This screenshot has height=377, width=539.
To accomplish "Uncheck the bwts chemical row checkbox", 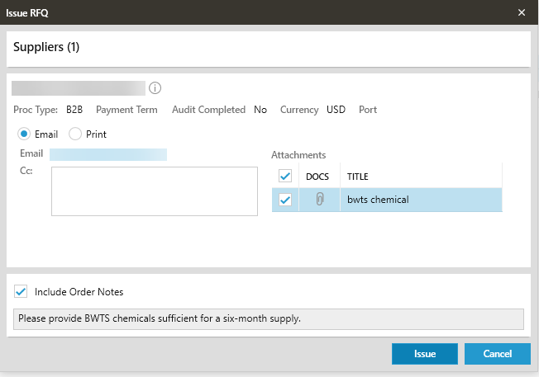I will pyautogui.click(x=285, y=200).
